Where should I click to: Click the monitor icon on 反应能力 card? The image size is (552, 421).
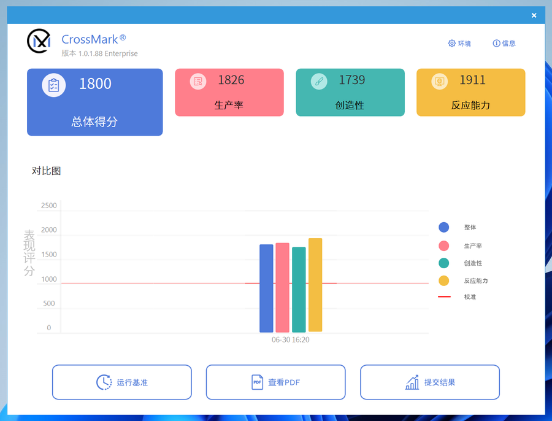440,82
